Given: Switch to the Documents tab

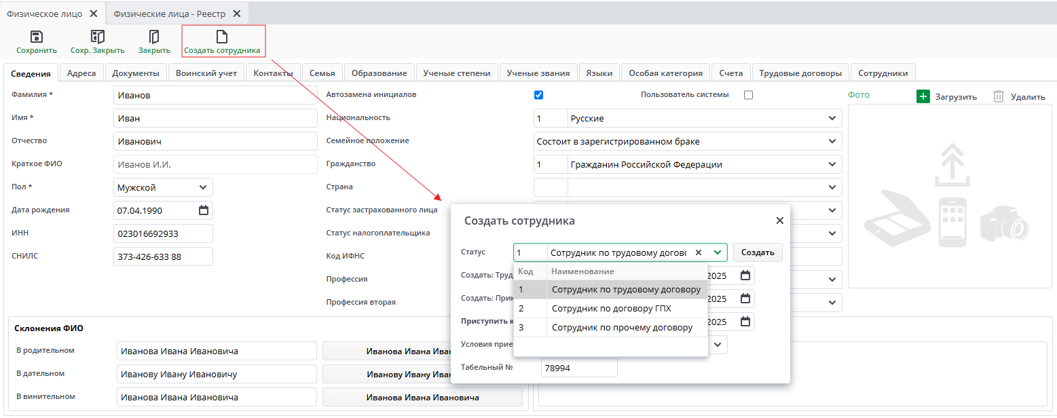Looking at the screenshot, I should (x=136, y=73).
